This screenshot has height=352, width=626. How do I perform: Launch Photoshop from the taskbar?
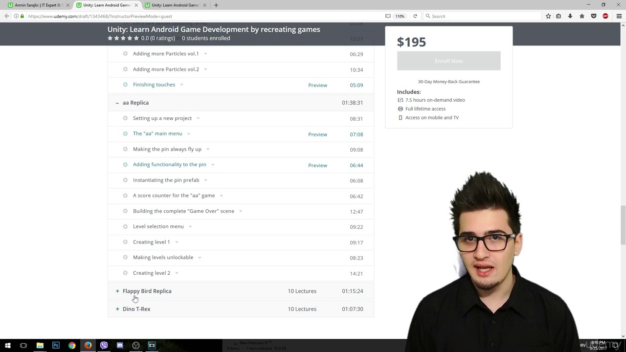pos(56,346)
